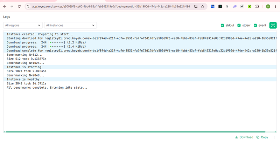Toggle the event checkbox

255,25
